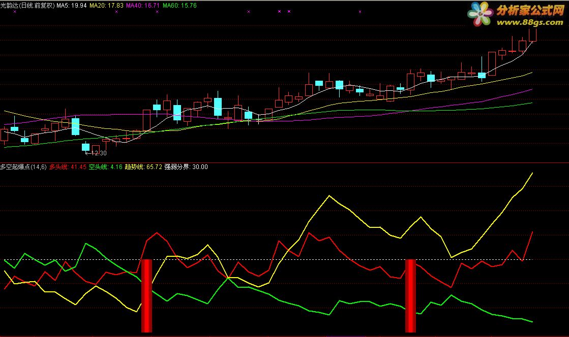Select the 空头线: 4.16 value label
The image size is (569, 337).
coord(106,167)
